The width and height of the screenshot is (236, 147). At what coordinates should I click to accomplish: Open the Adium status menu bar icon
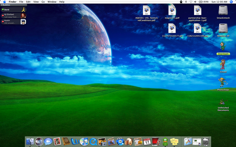[181, 2]
